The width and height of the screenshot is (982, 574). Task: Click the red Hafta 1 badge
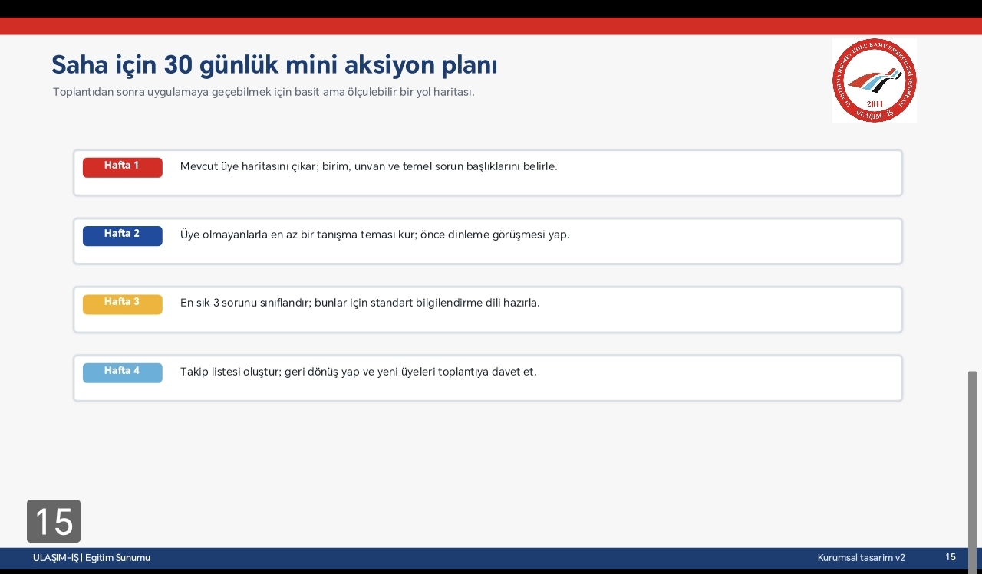122,167
